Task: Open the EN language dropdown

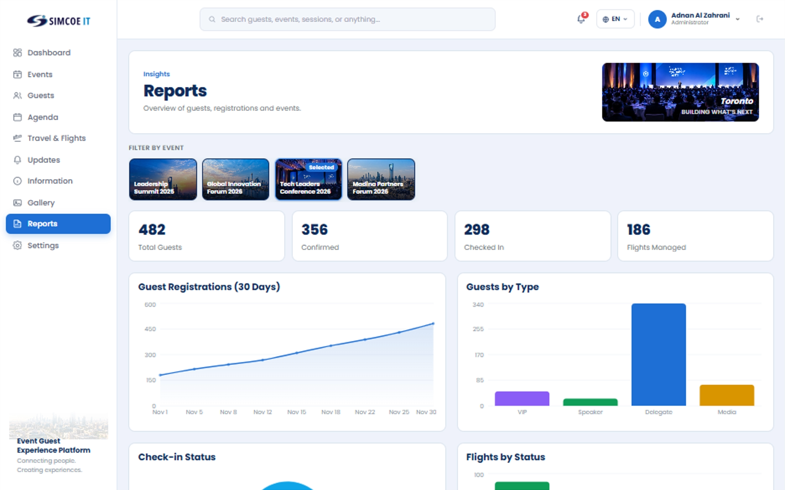Action: 615,19
